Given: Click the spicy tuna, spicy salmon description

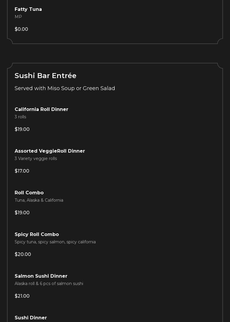Looking at the screenshot, I should [x=55, y=242].
